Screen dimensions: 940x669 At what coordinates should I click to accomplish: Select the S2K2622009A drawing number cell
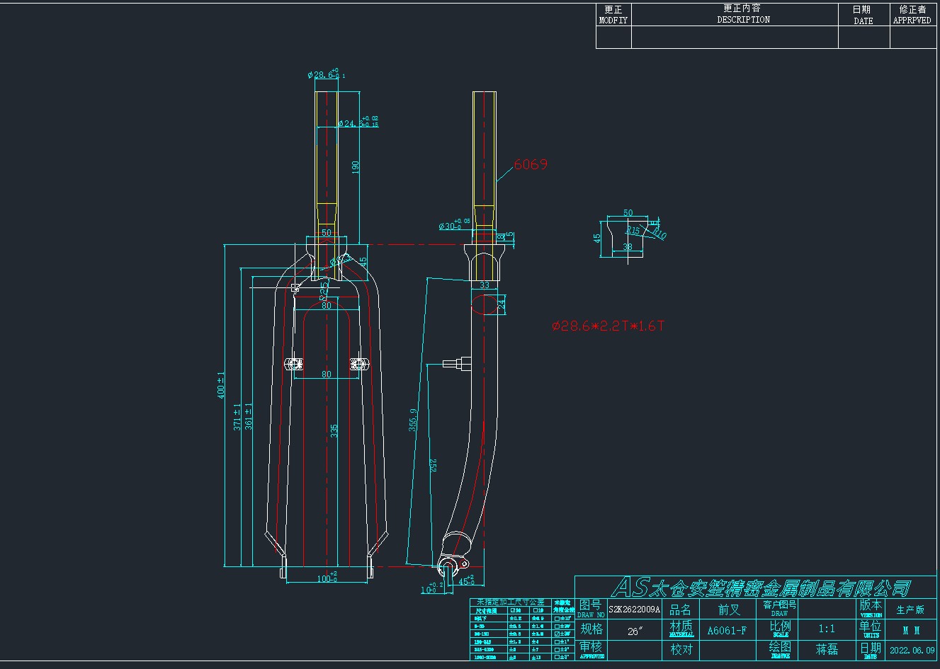tap(634, 609)
